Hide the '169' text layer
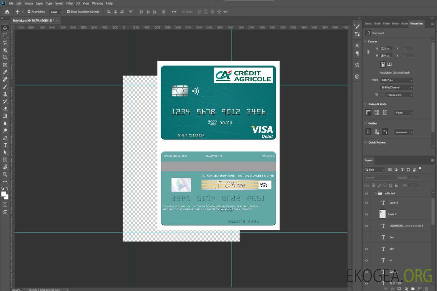The image size is (437, 291). coord(367,249)
